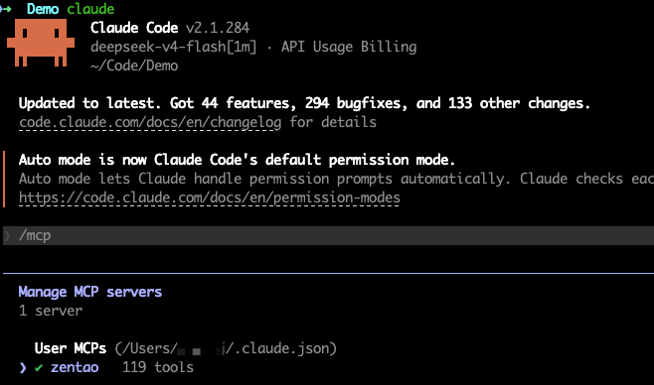654x385 pixels.
Task: Click the v2.1.284 version number
Action: [218, 28]
